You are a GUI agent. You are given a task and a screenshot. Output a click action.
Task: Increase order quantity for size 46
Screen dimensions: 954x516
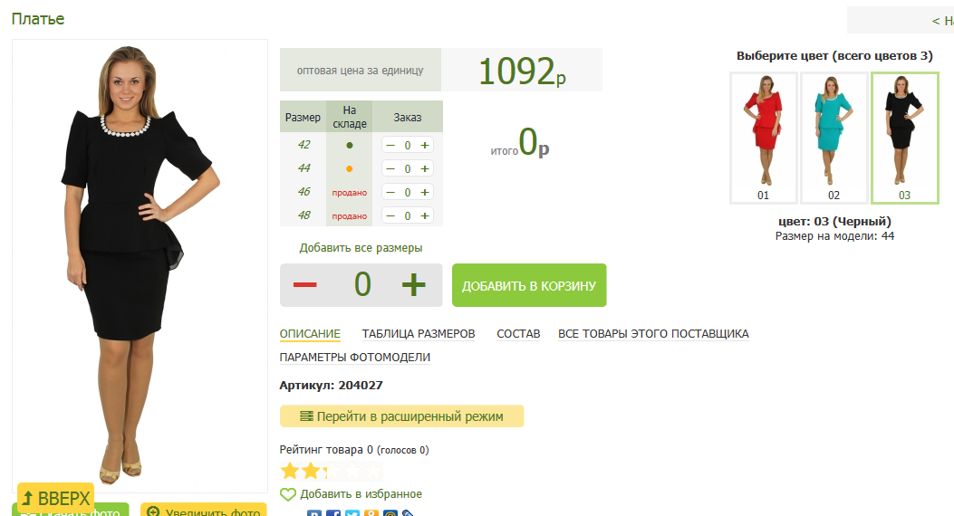425,192
